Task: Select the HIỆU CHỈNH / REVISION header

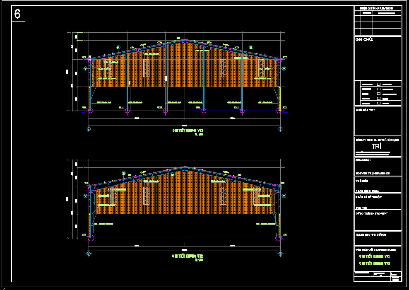Action: [x=377, y=8]
